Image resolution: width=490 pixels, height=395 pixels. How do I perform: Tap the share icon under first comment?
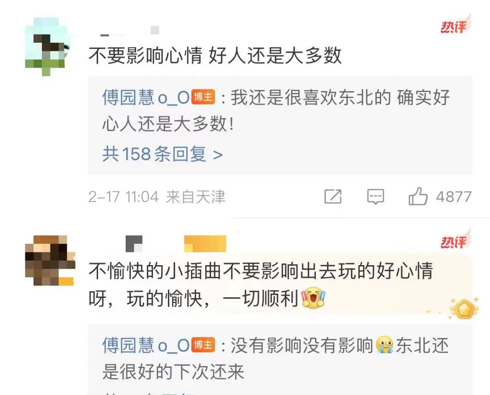[x=333, y=197]
